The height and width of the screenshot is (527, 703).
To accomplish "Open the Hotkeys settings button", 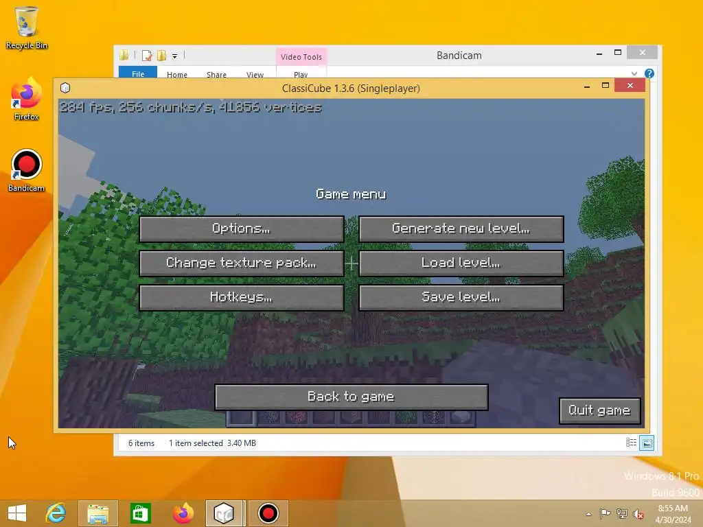I will (x=242, y=298).
